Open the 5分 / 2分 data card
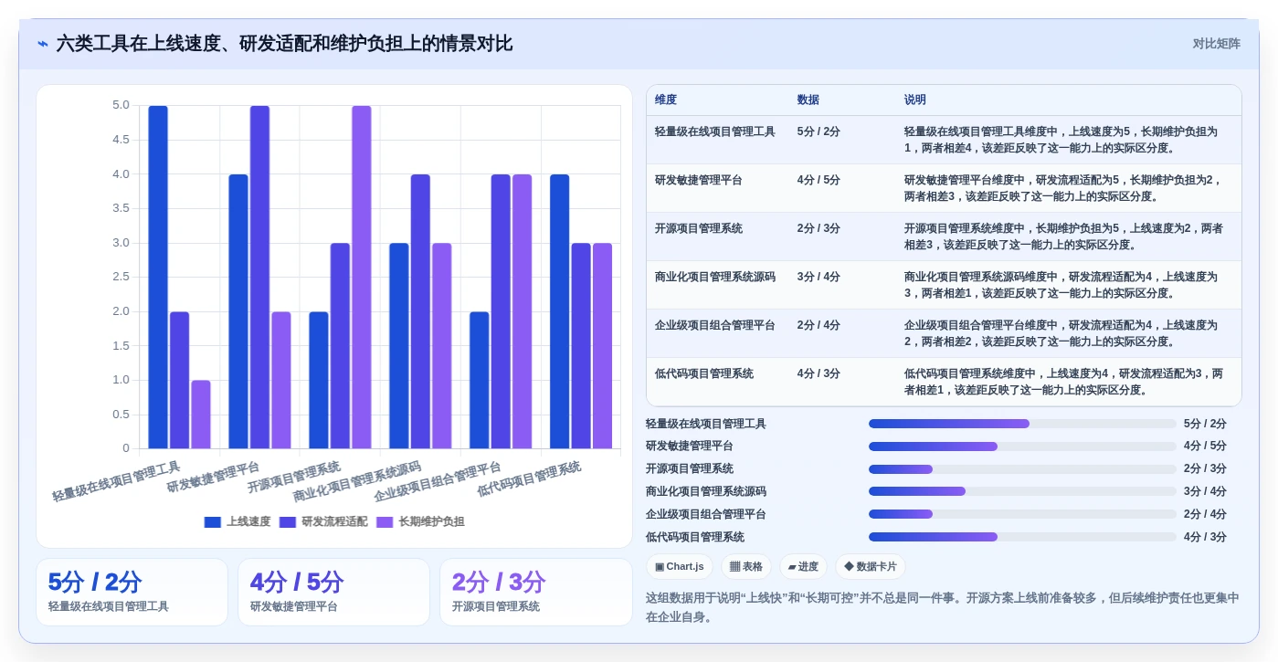Image resolution: width=1278 pixels, height=662 pixels. tap(132, 593)
